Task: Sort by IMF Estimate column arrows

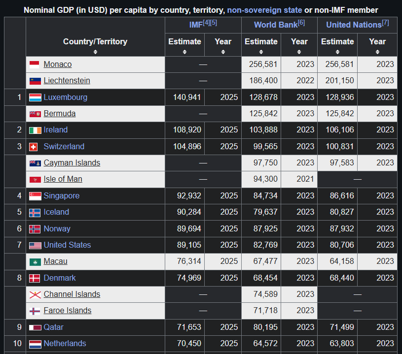Action: click(184, 52)
